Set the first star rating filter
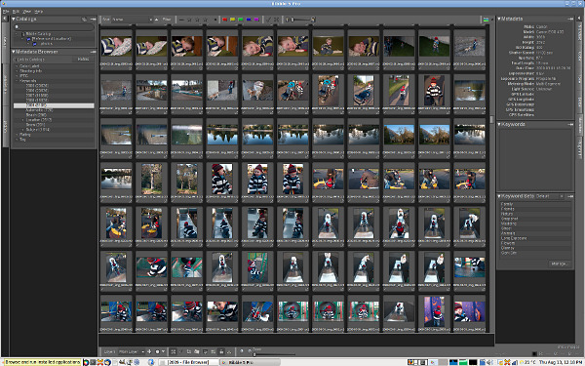Image resolution: width=585 pixels, height=366 pixels. [x=189, y=20]
